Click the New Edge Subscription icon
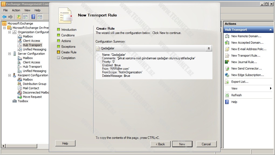The height and width of the screenshot is (155, 275). pos(227,75)
